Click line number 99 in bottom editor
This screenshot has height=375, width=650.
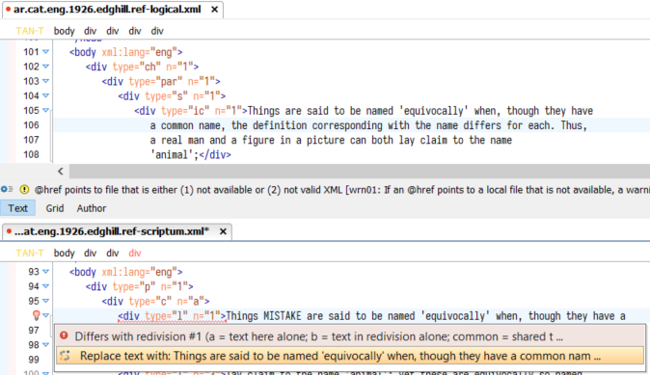pos(34,360)
